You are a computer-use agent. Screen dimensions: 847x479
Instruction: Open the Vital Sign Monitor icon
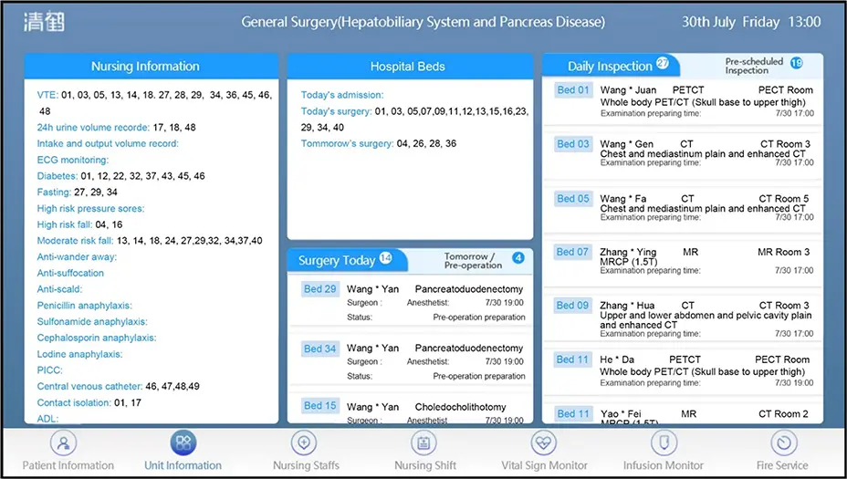[x=544, y=444]
